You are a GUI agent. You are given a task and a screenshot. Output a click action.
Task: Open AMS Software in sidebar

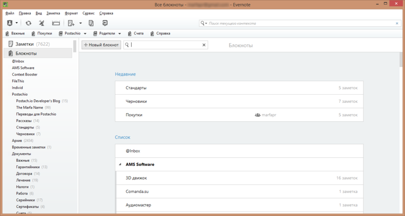tap(23, 68)
